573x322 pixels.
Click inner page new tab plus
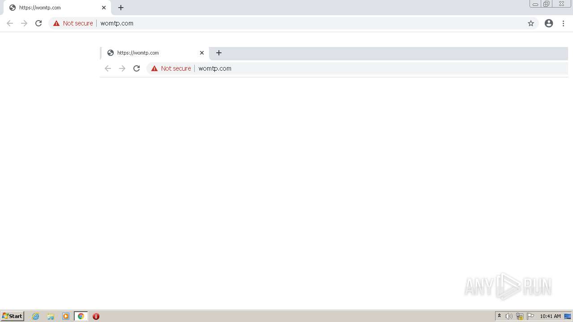click(219, 53)
